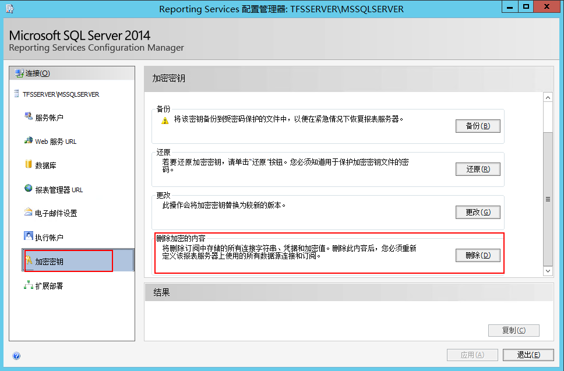Click the 报表管理器 URL globe icon

(29, 188)
